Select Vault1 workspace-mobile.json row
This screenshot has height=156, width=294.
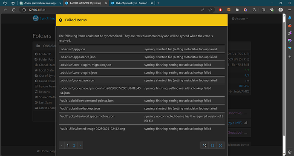[141, 118]
